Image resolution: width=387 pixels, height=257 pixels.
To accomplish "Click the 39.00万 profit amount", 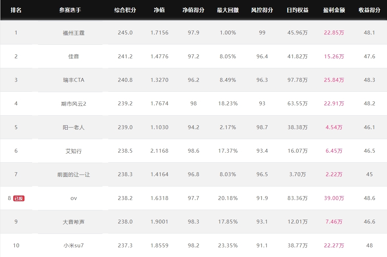I will pyautogui.click(x=334, y=198).
